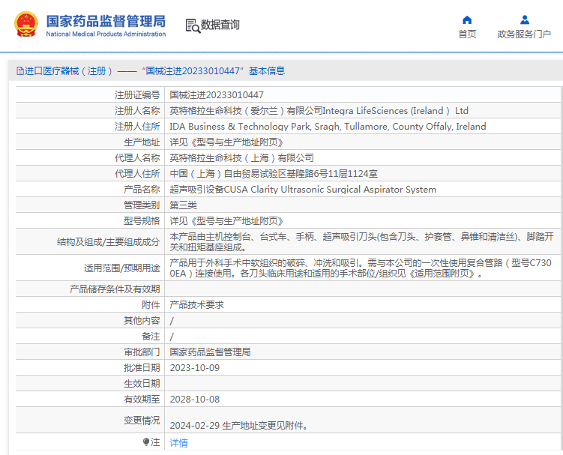Click the 其他内容 label
Image resolution: width=563 pixels, height=455 pixels.
(x=142, y=320)
